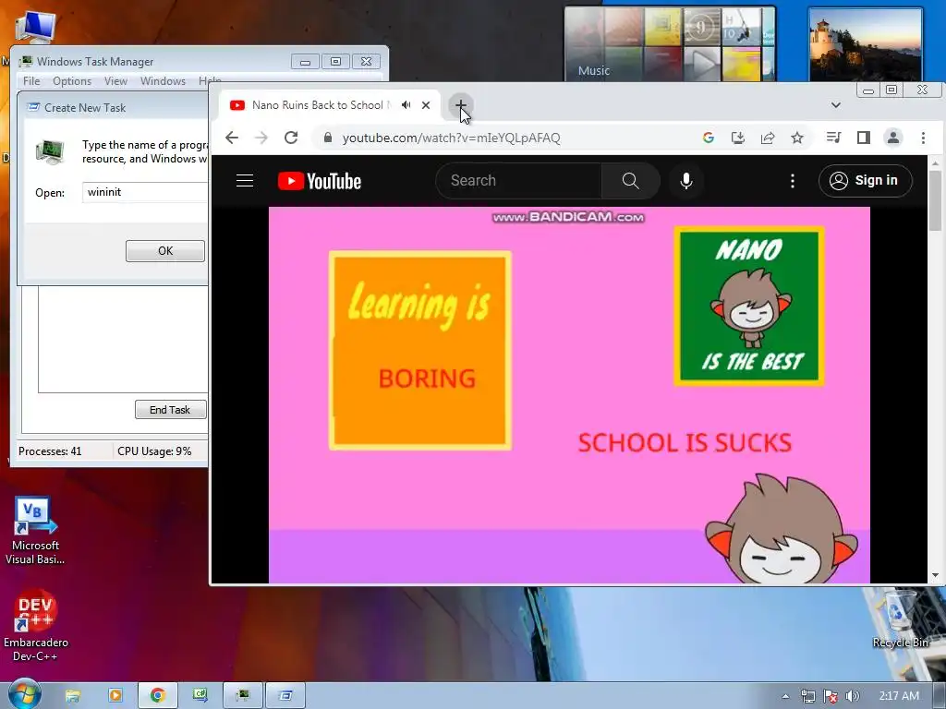Share this page using the share icon
Image resolution: width=946 pixels, height=709 pixels.
click(768, 138)
